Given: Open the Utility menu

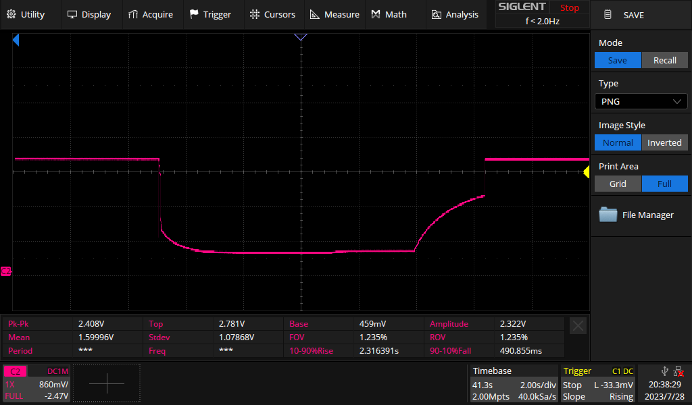Looking at the screenshot, I should coord(25,14).
